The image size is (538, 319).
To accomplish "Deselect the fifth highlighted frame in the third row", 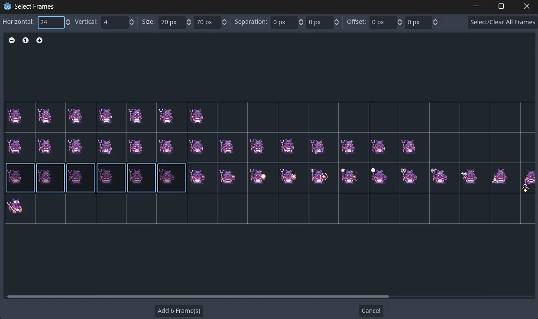I will (x=142, y=178).
